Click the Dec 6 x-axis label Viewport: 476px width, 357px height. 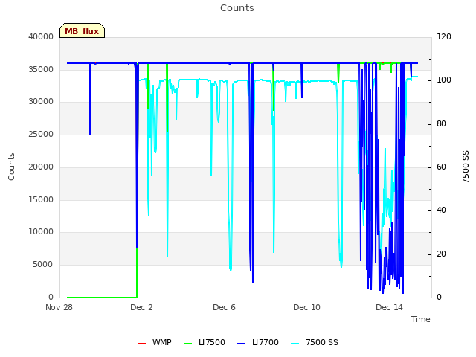tap(224, 307)
